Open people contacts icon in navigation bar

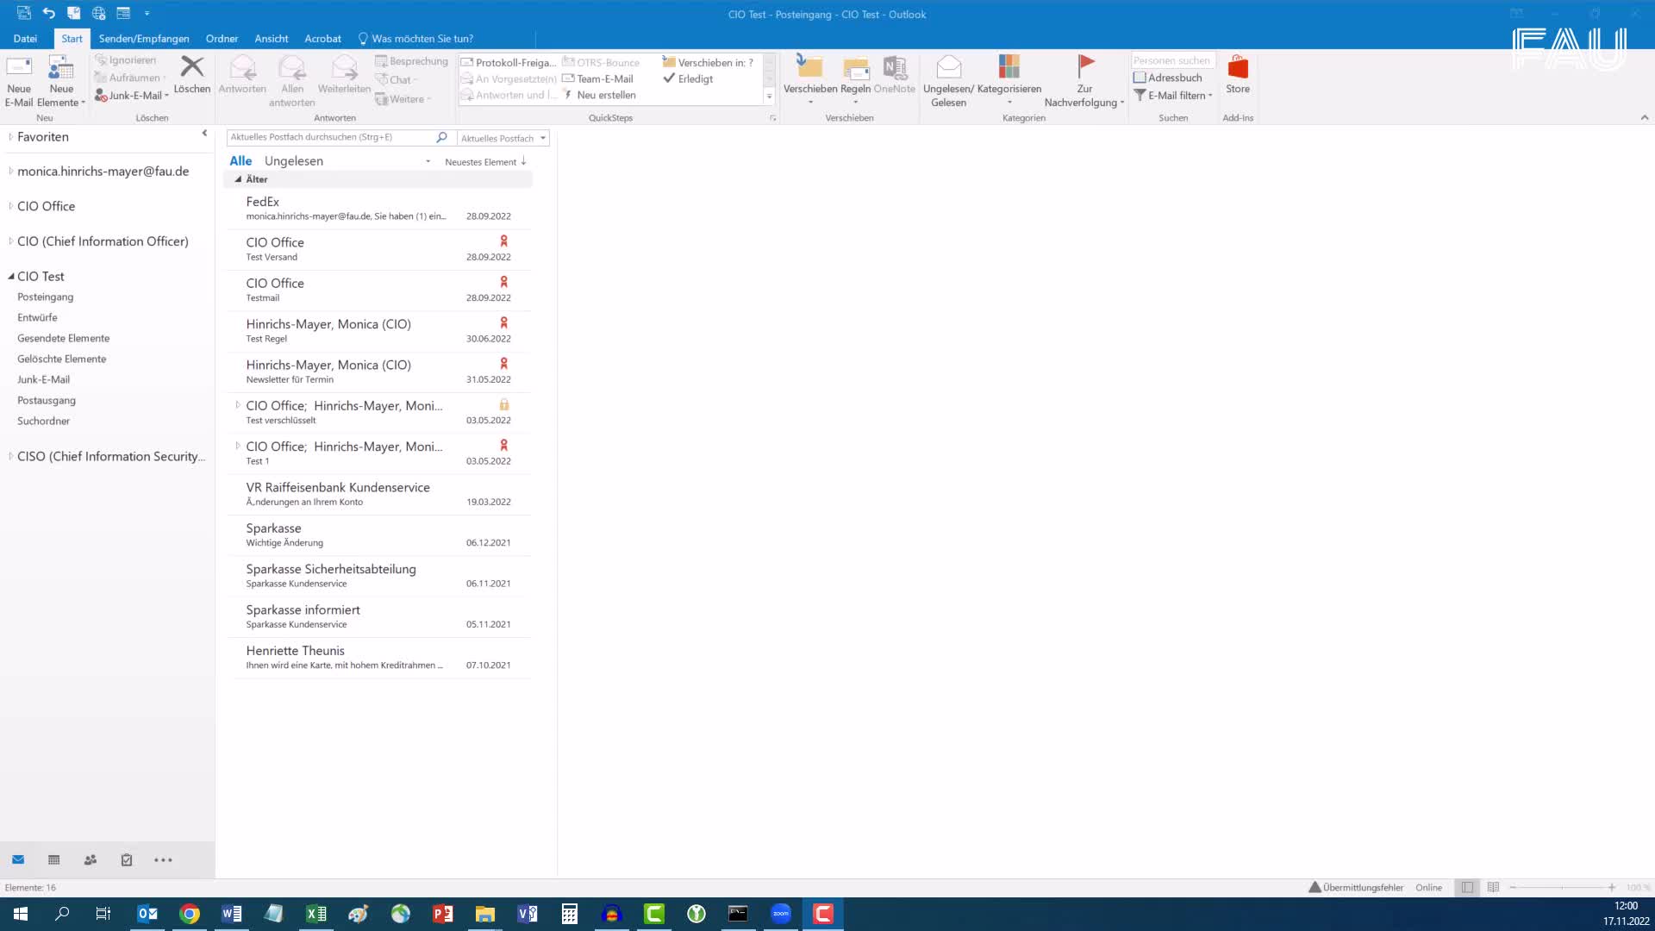tap(91, 860)
